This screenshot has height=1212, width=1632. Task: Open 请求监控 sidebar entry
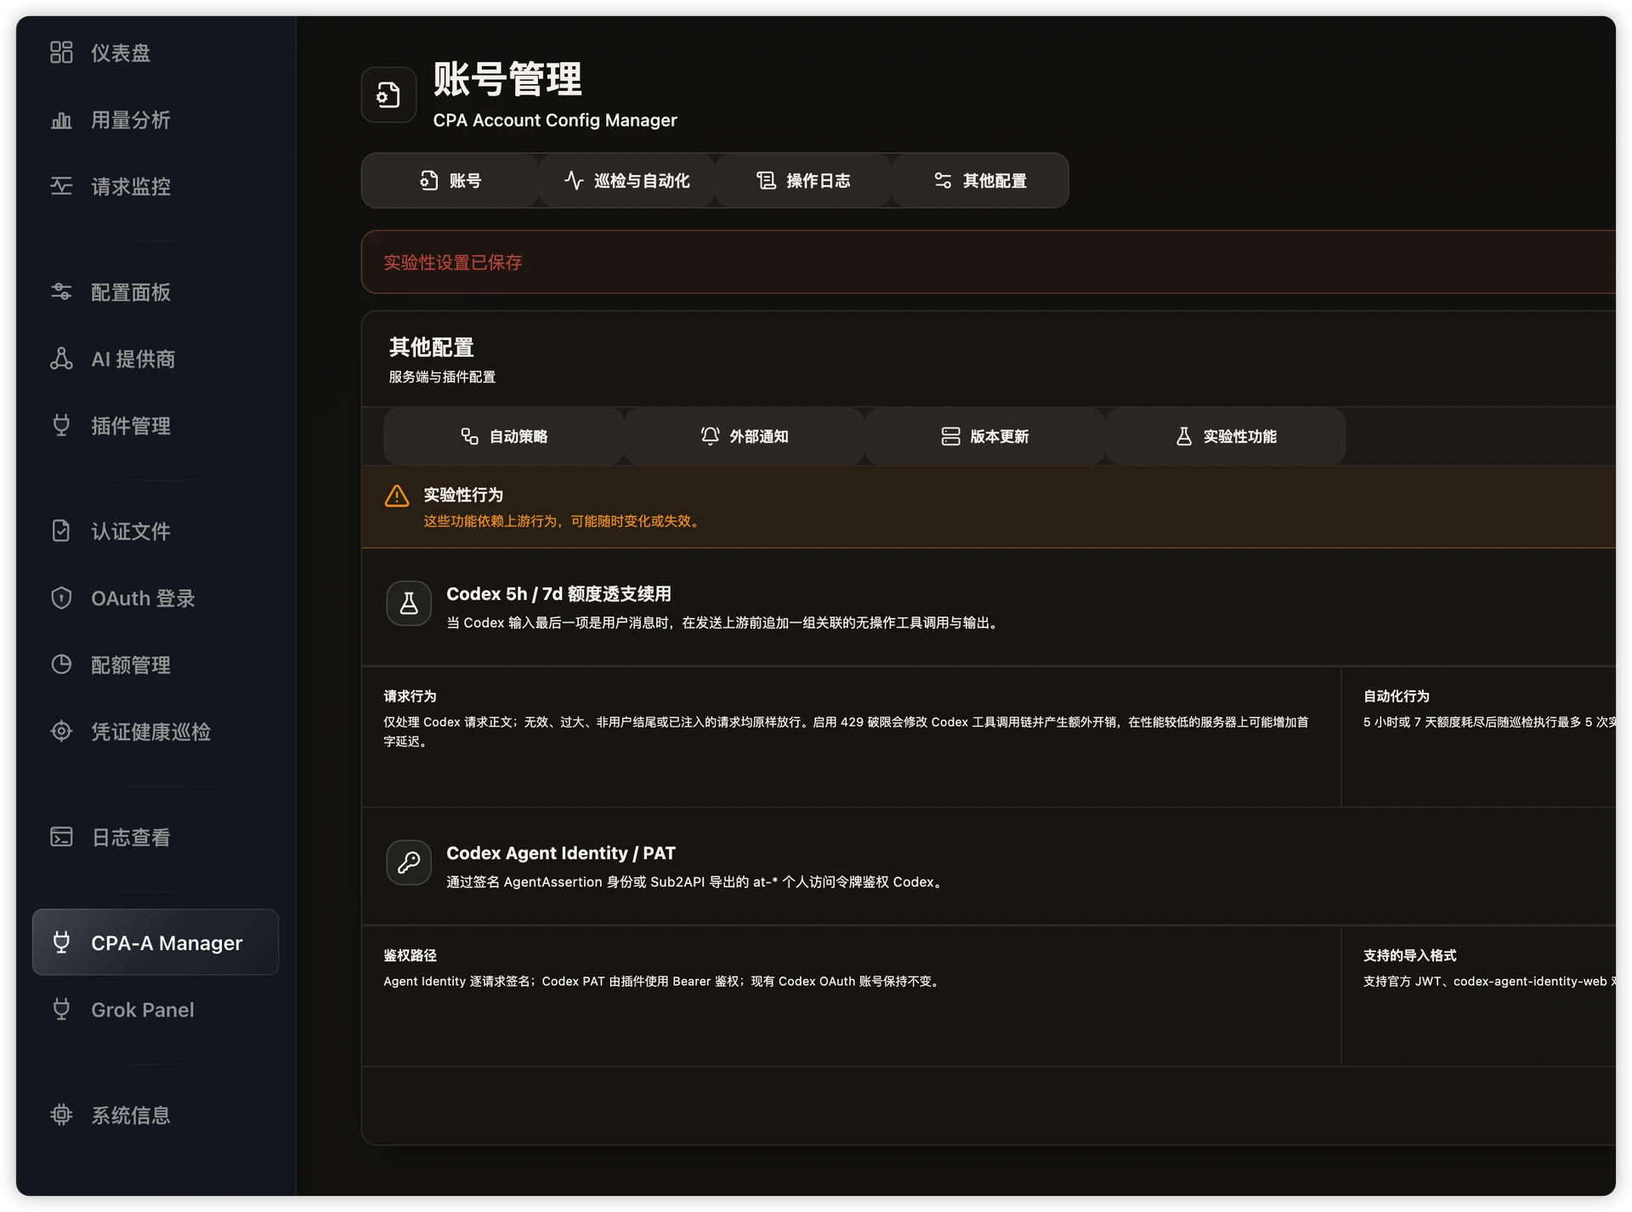[156, 186]
